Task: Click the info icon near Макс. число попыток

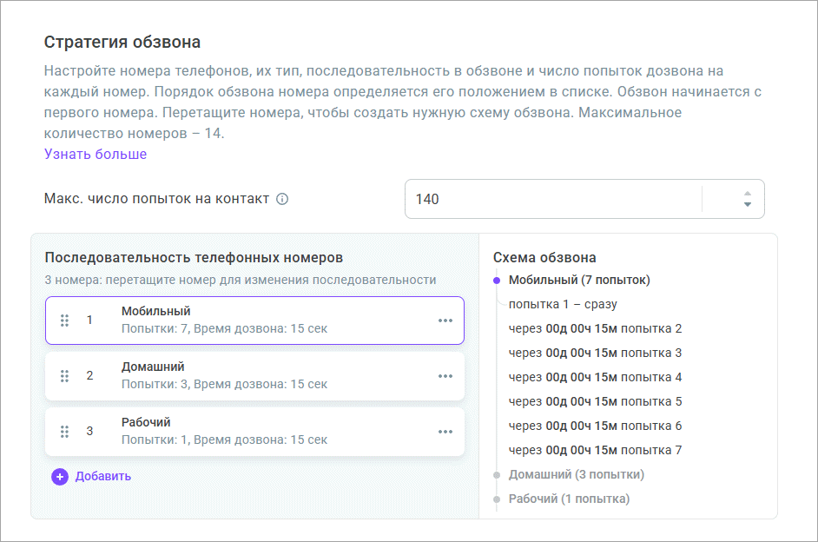Action: tap(282, 199)
